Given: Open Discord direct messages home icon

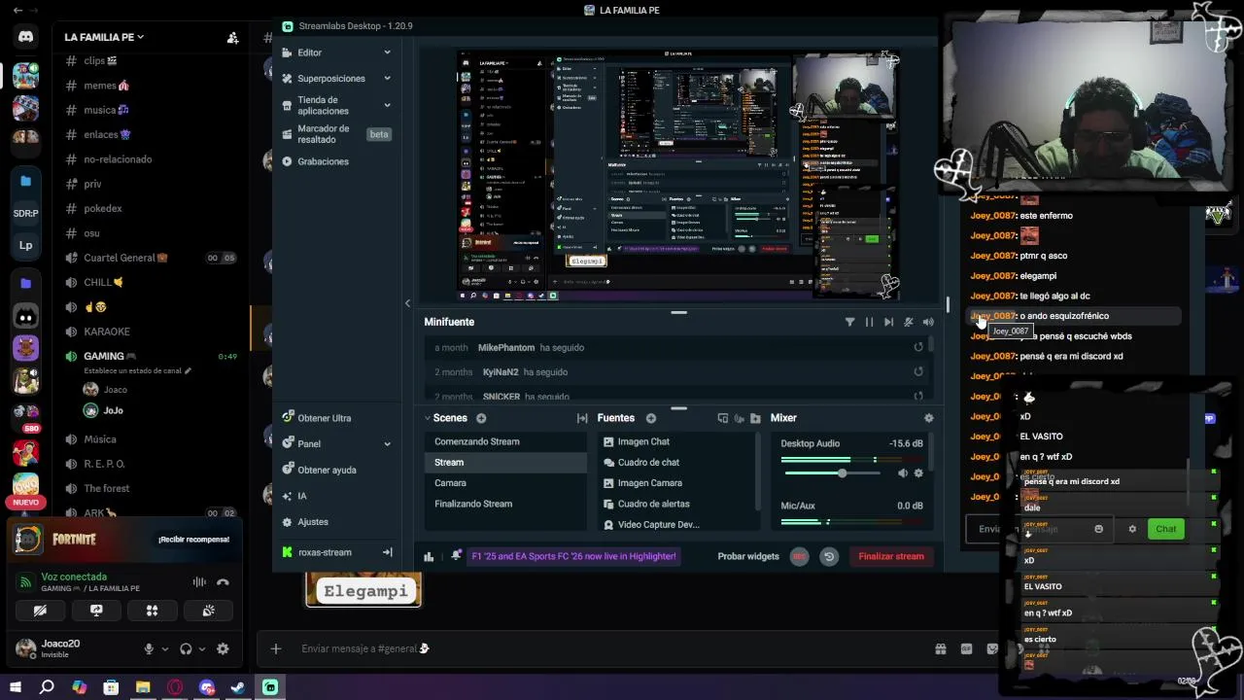Looking at the screenshot, I should tap(26, 37).
